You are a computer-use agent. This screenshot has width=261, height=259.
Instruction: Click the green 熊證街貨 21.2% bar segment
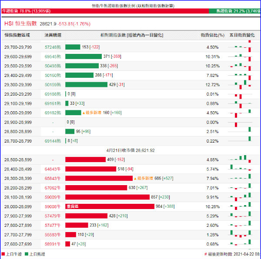pyautogui.click(x=234, y=11)
